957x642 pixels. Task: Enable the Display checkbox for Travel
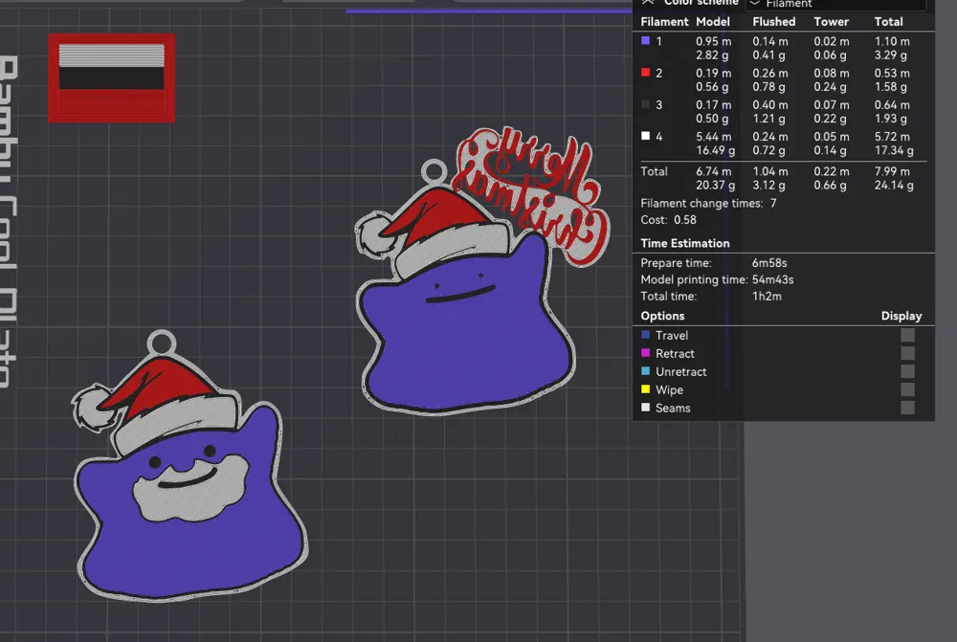(x=906, y=335)
